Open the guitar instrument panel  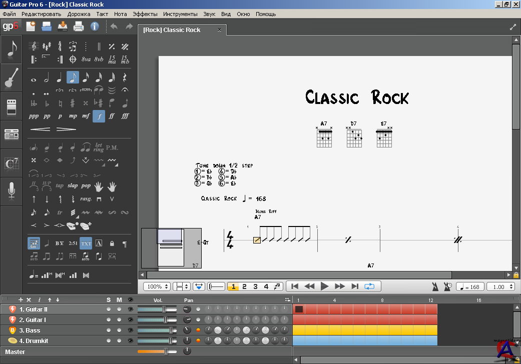tap(12, 78)
